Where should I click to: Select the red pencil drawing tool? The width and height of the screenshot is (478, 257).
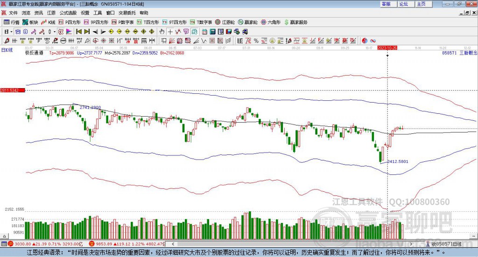point(7,41)
